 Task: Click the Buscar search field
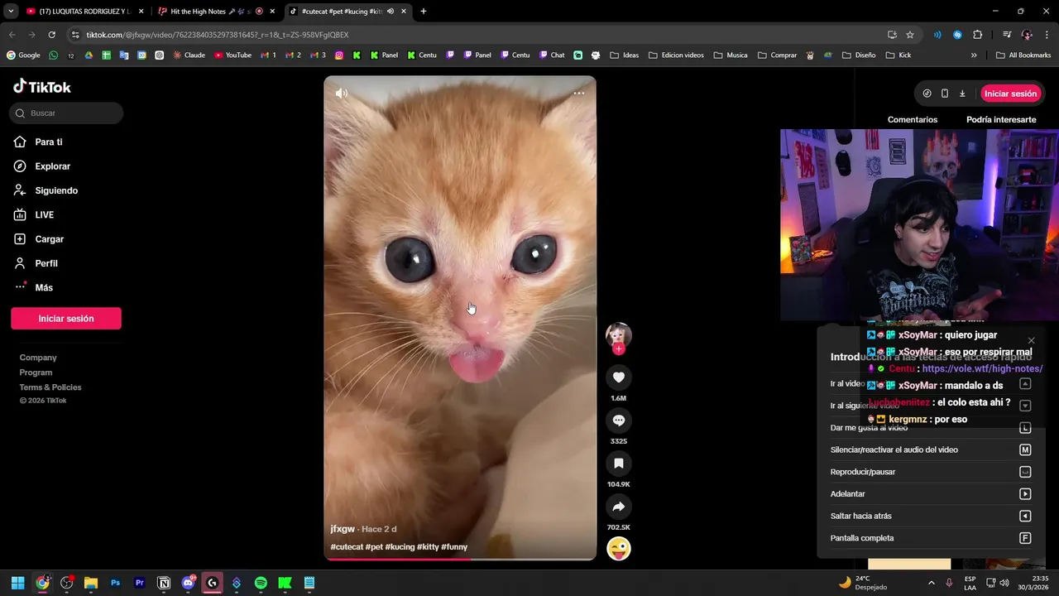66,113
